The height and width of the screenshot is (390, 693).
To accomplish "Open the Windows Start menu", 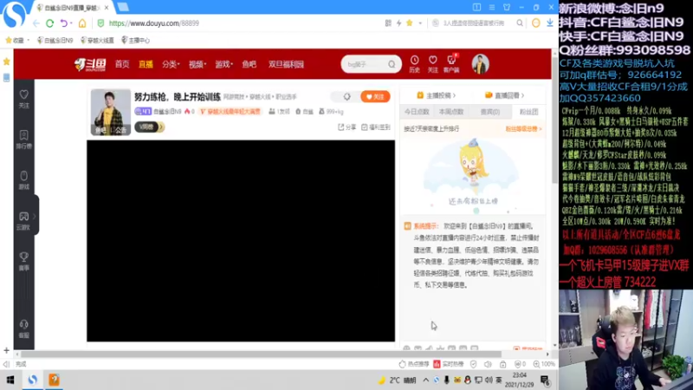I will point(10,380).
